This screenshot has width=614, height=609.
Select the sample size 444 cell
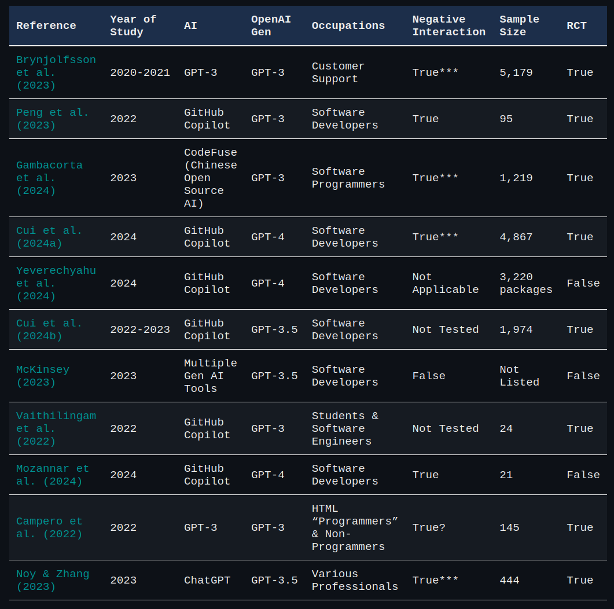click(x=509, y=580)
